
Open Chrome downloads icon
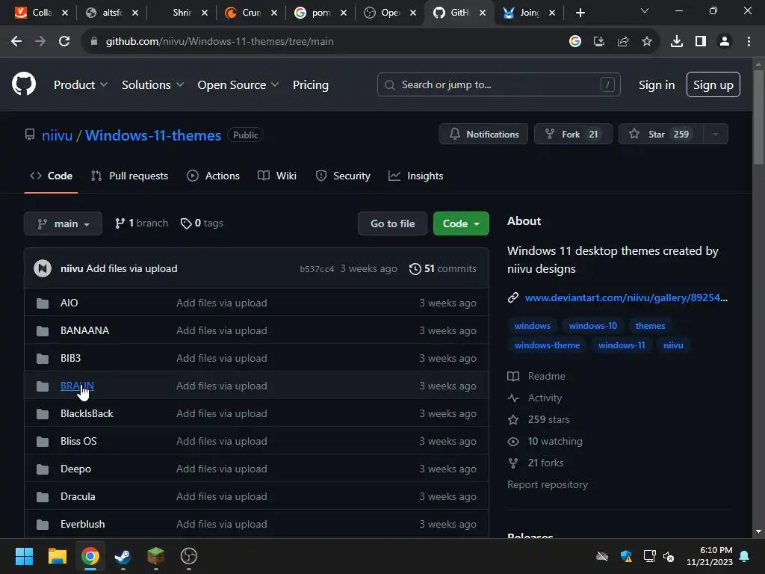(x=676, y=42)
